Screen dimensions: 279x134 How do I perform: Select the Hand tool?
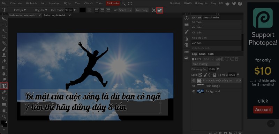click(4, 110)
